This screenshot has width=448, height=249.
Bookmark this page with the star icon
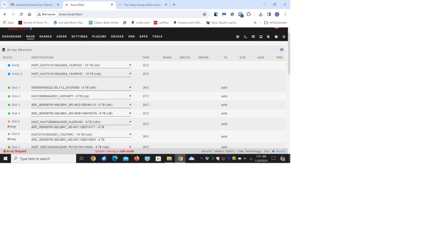[x=204, y=14]
